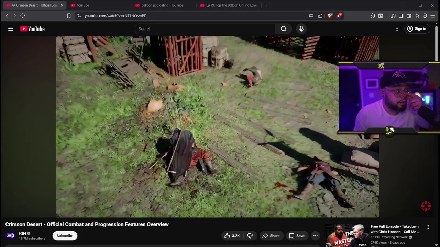View site information in the address bar
The image size is (440, 247).
pos(79,16)
